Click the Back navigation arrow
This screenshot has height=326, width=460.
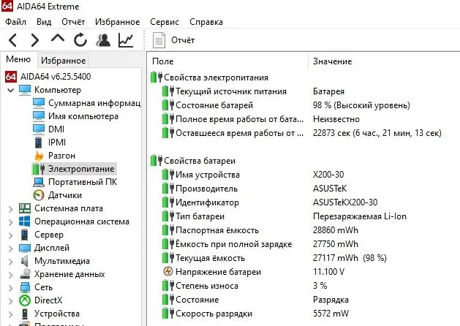tap(12, 40)
